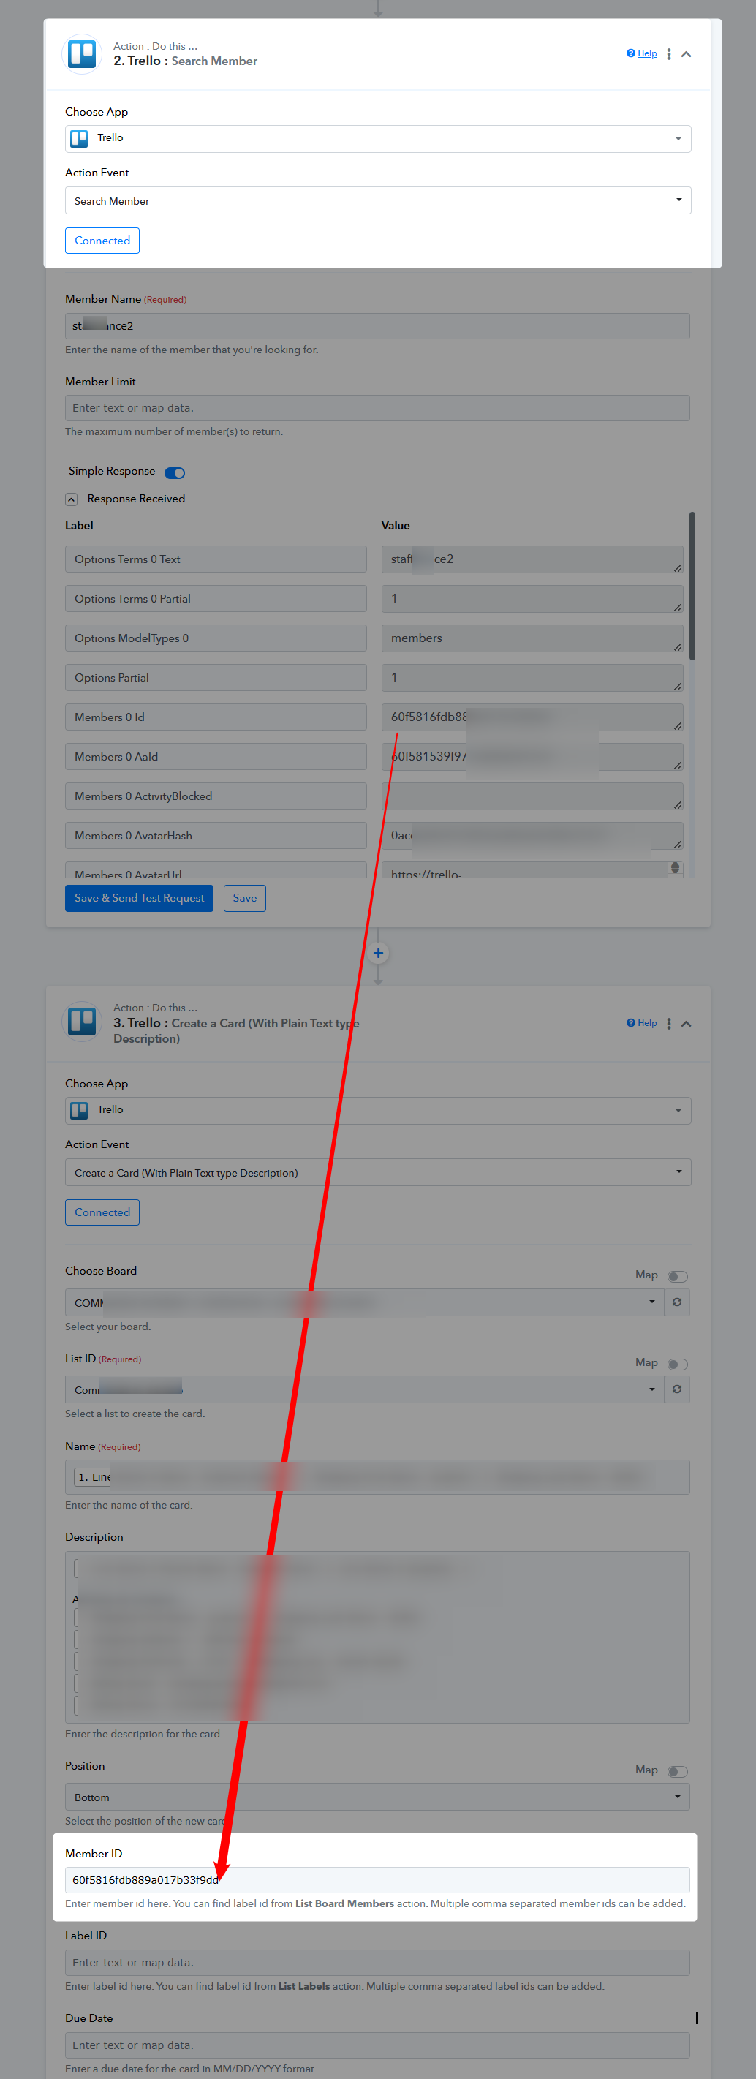Image resolution: width=756 pixels, height=2079 pixels.
Task: Toggle the Map switch for Position
Action: [x=678, y=1770]
